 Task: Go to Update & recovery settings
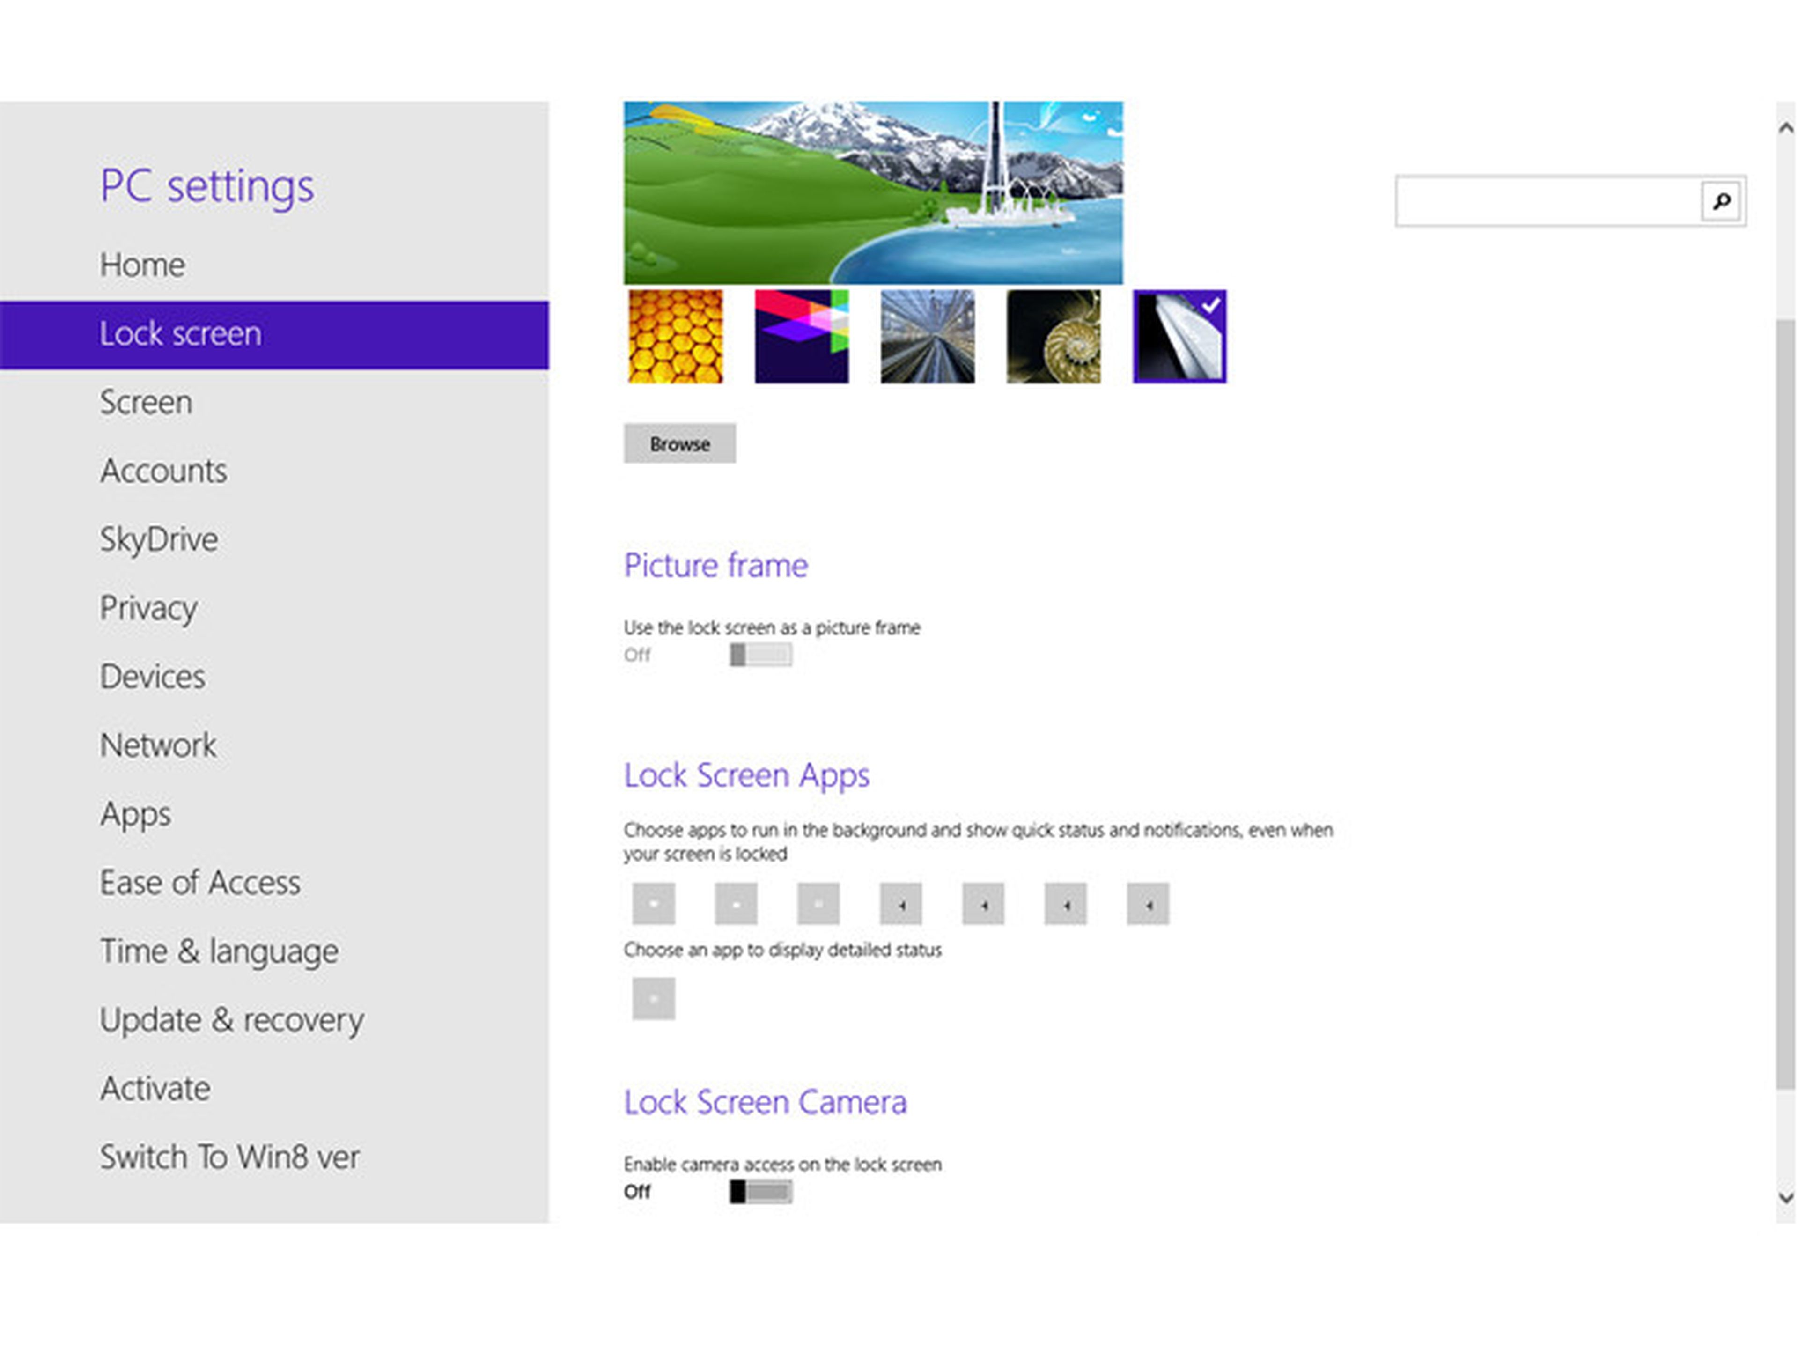tap(232, 1019)
